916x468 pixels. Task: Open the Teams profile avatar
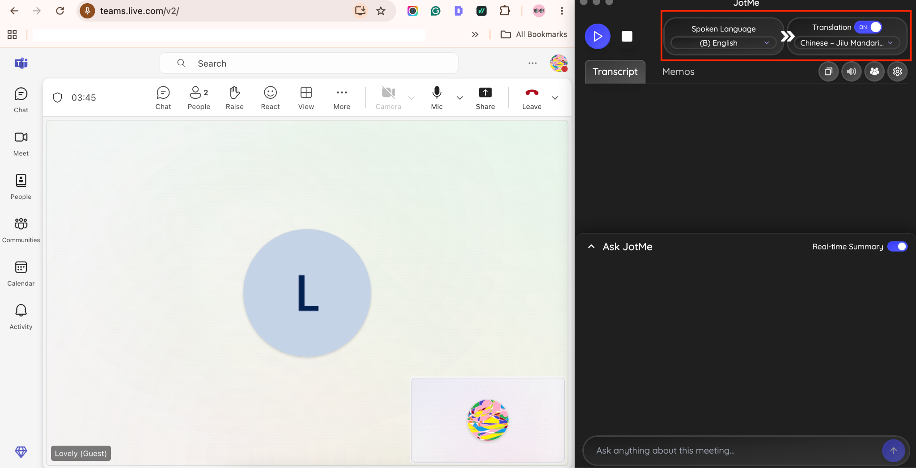(x=559, y=63)
